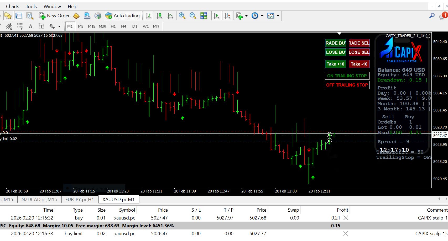
Task: Click the search magnifier icon
Action: (x=432, y=16)
